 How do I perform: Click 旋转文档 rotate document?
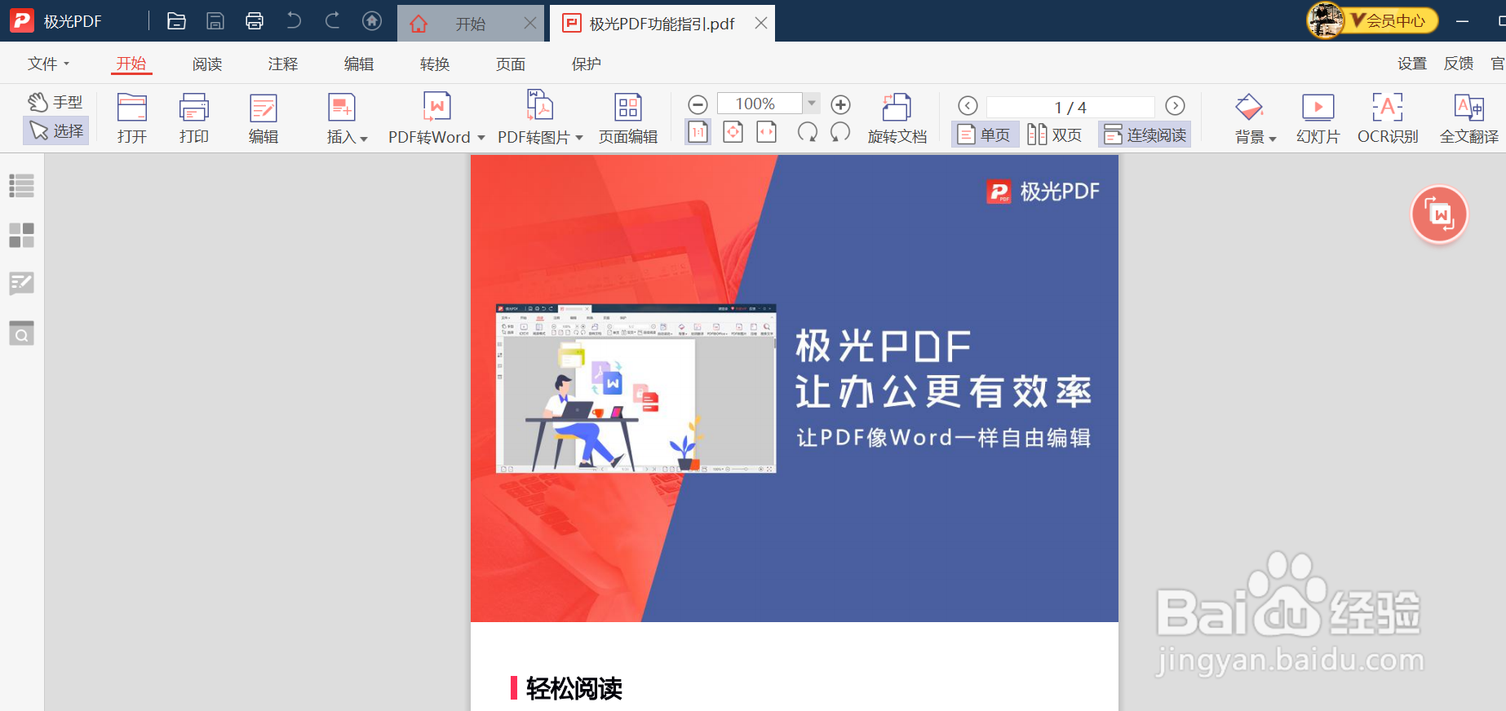(897, 119)
